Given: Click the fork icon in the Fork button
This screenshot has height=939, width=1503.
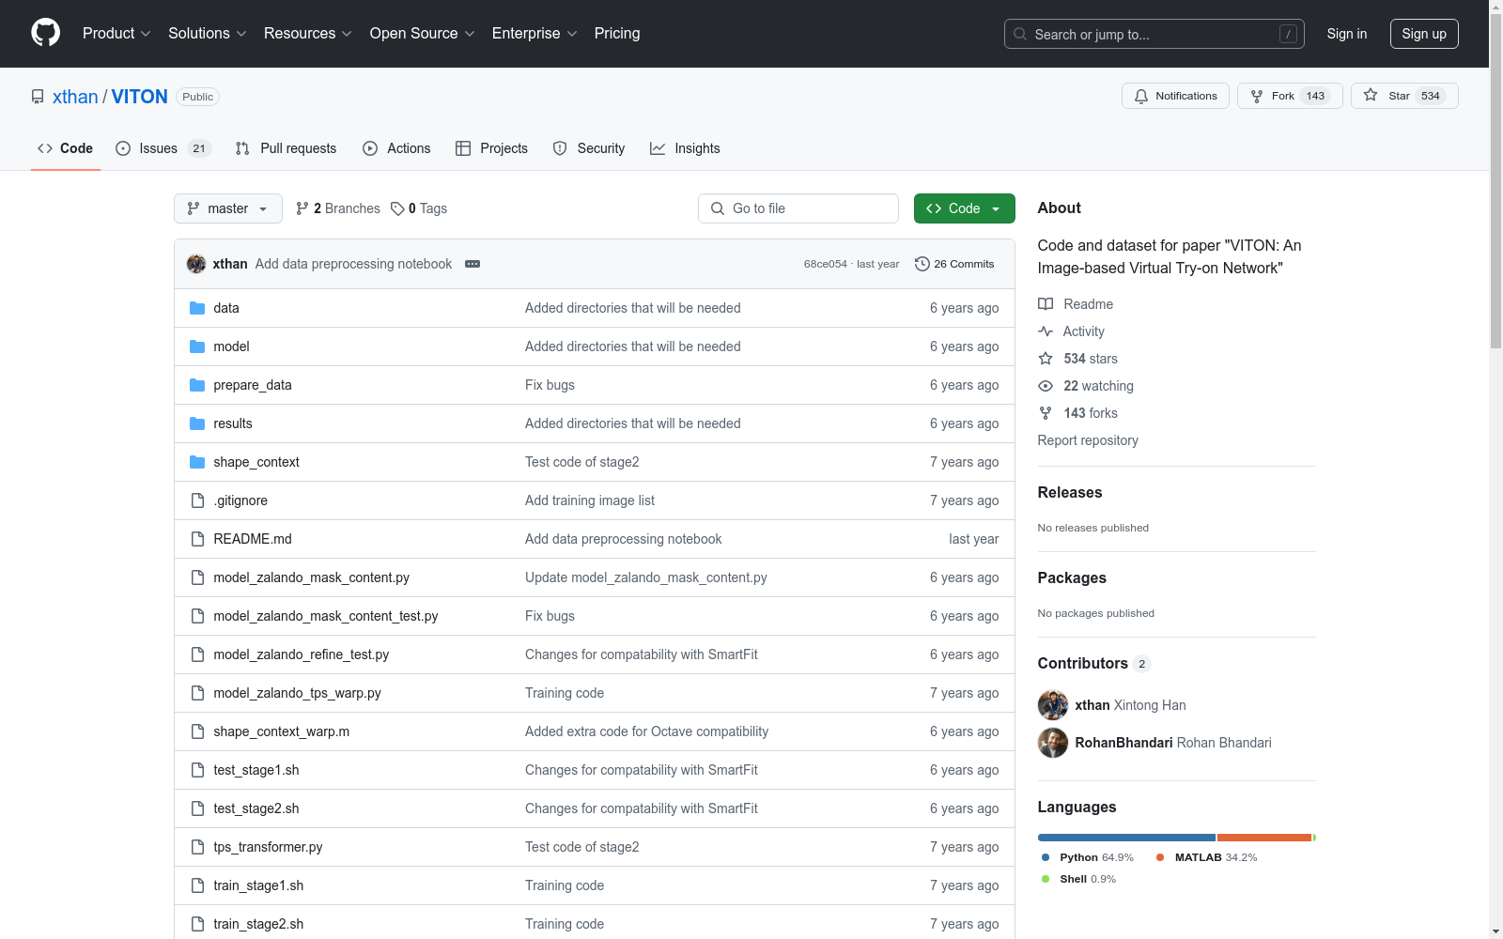Looking at the screenshot, I should (x=1257, y=96).
